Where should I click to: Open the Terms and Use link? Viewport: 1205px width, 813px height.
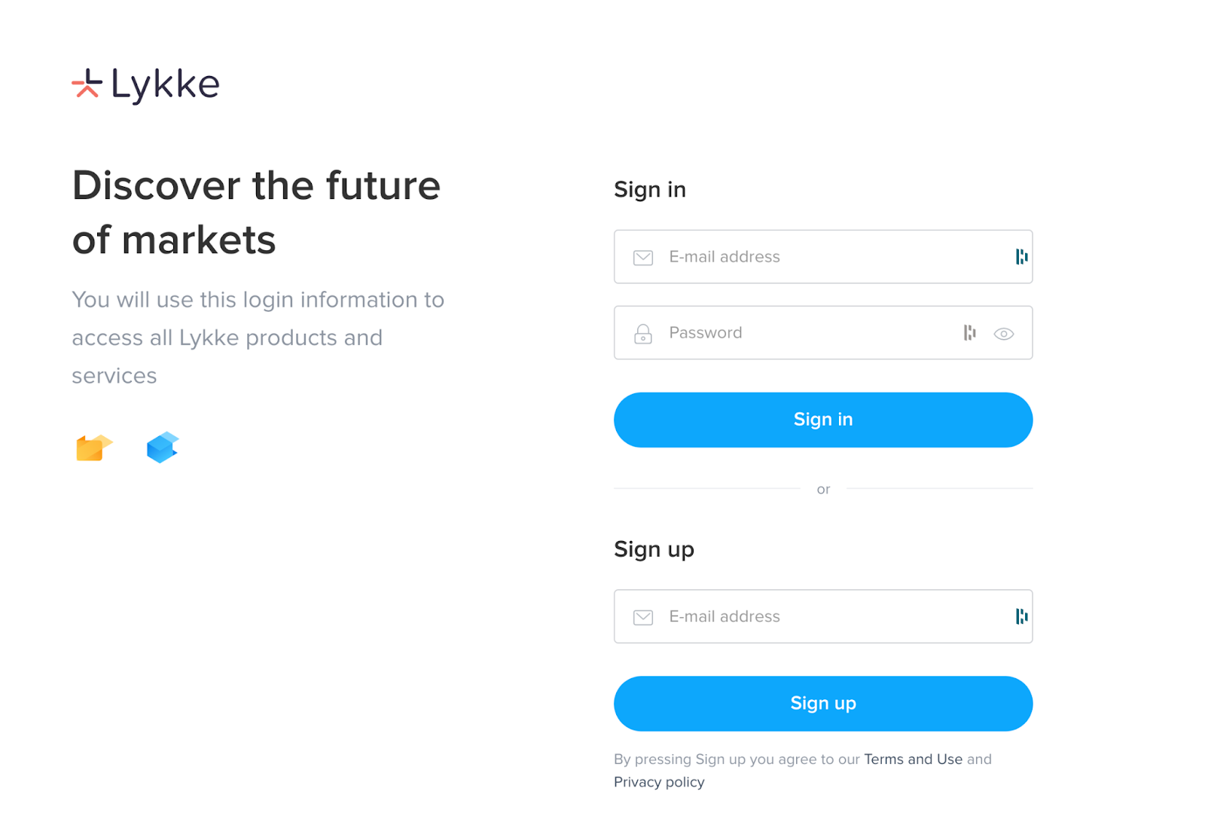[913, 760]
